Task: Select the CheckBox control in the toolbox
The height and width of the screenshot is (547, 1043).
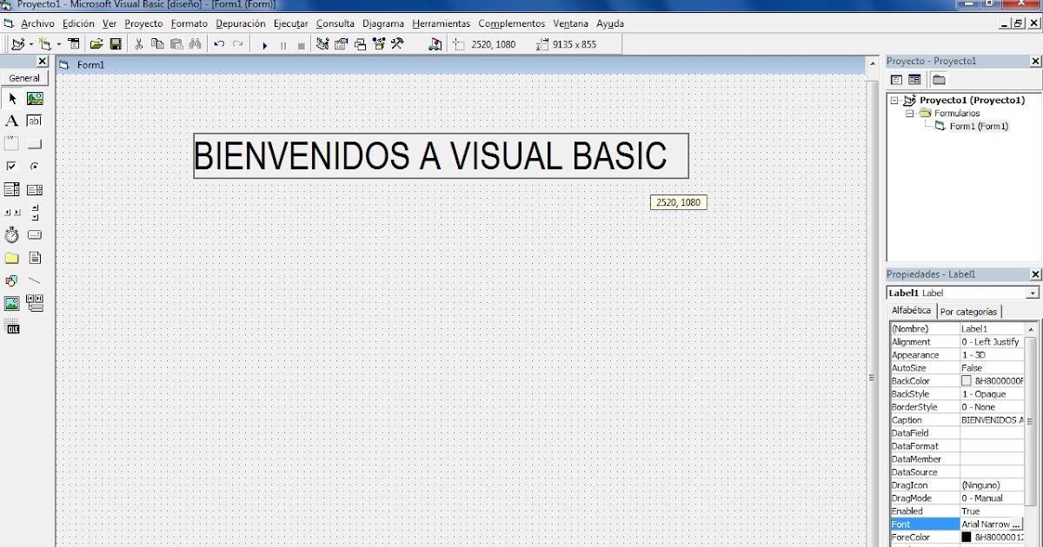Action: [x=11, y=166]
